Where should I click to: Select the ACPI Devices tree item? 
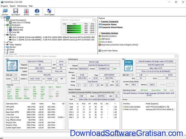(x=18, y=28)
